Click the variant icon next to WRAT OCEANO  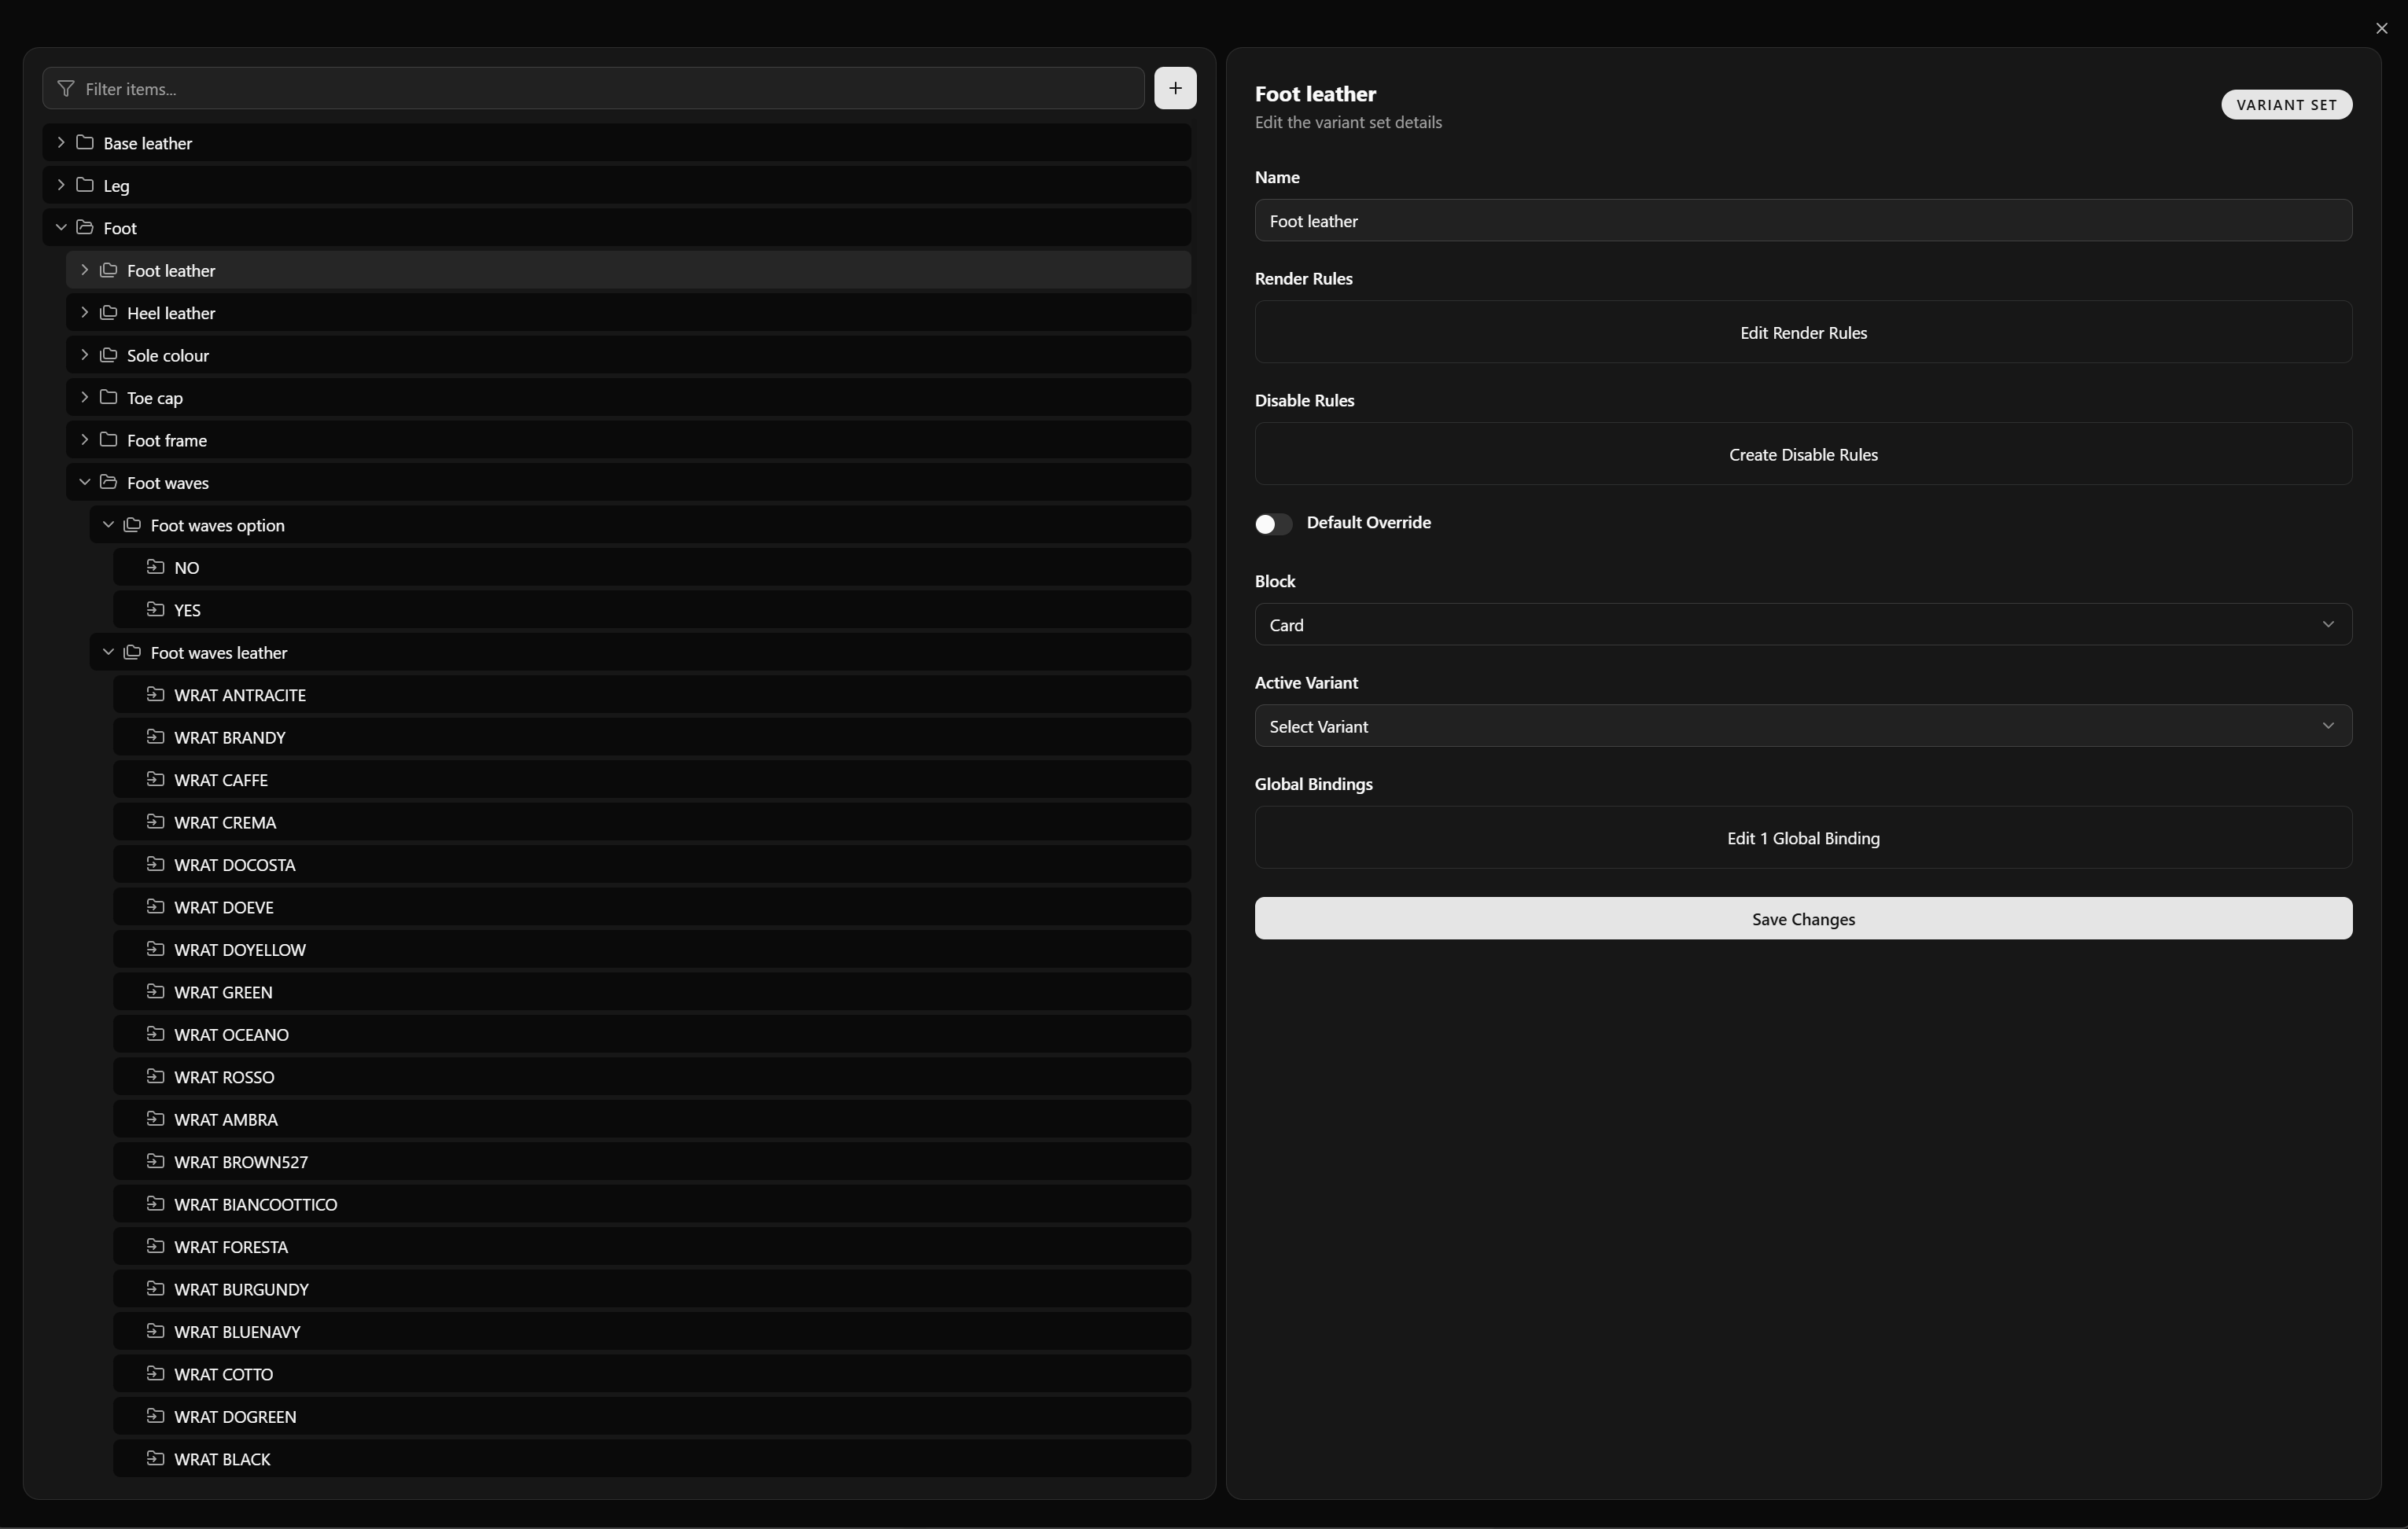coord(157,1035)
